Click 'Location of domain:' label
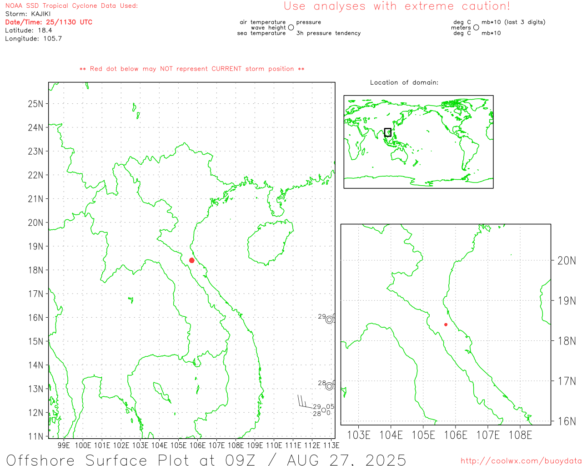The width and height of the screenshot is (582, 466). (404, 82)
